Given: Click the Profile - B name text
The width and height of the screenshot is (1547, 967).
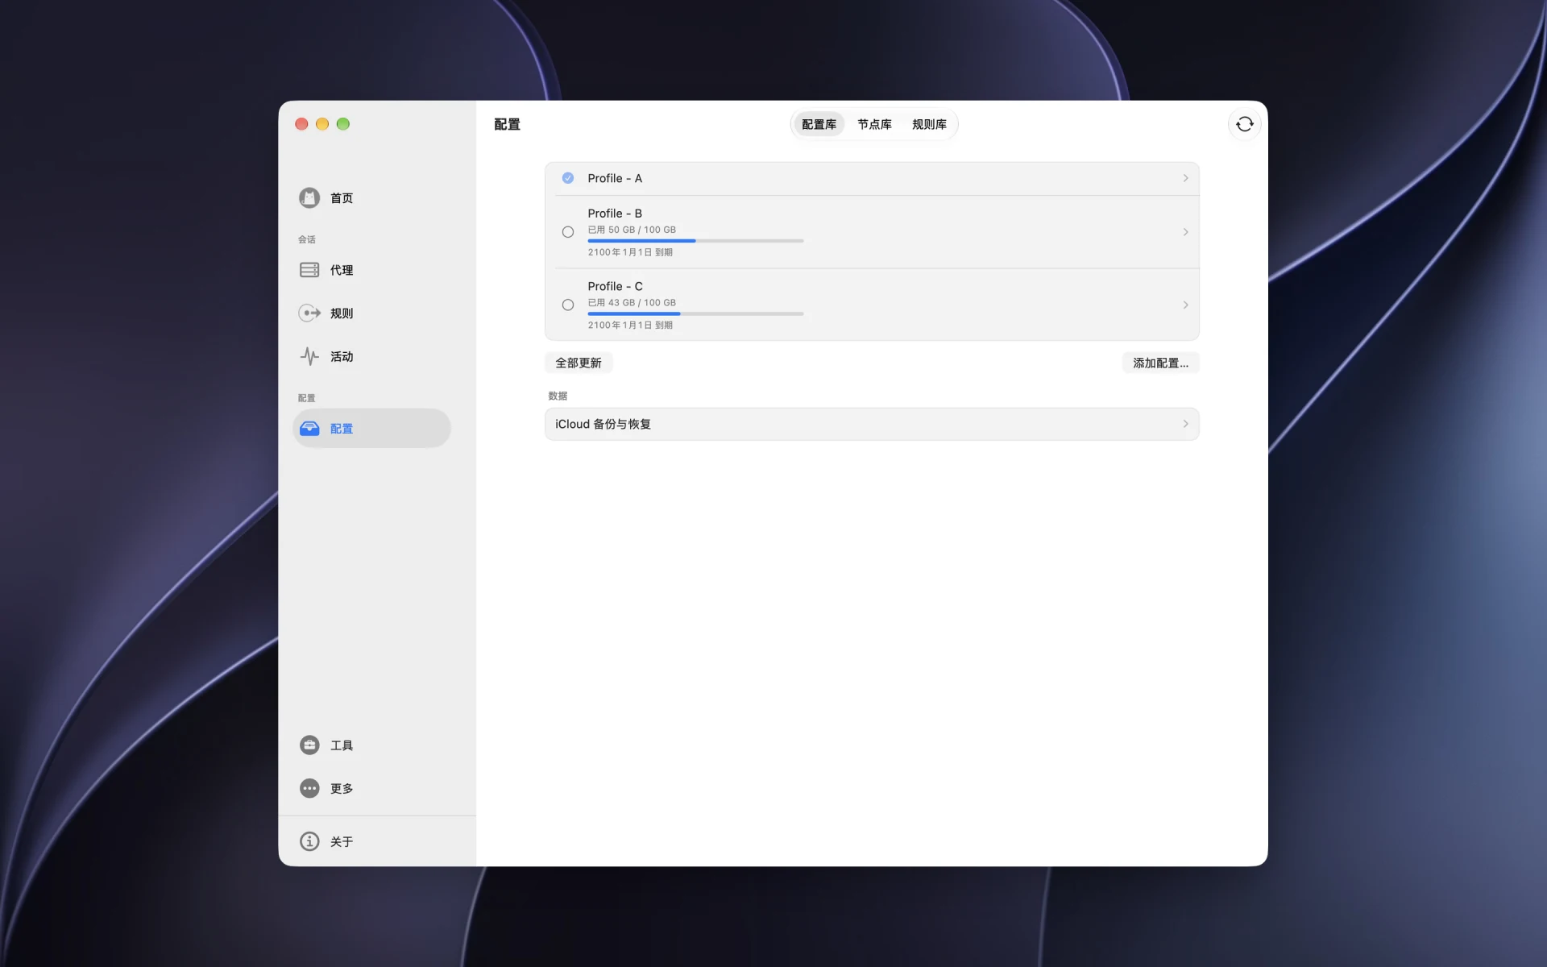Looking at the screenshot, I should [x=615, y=214].
